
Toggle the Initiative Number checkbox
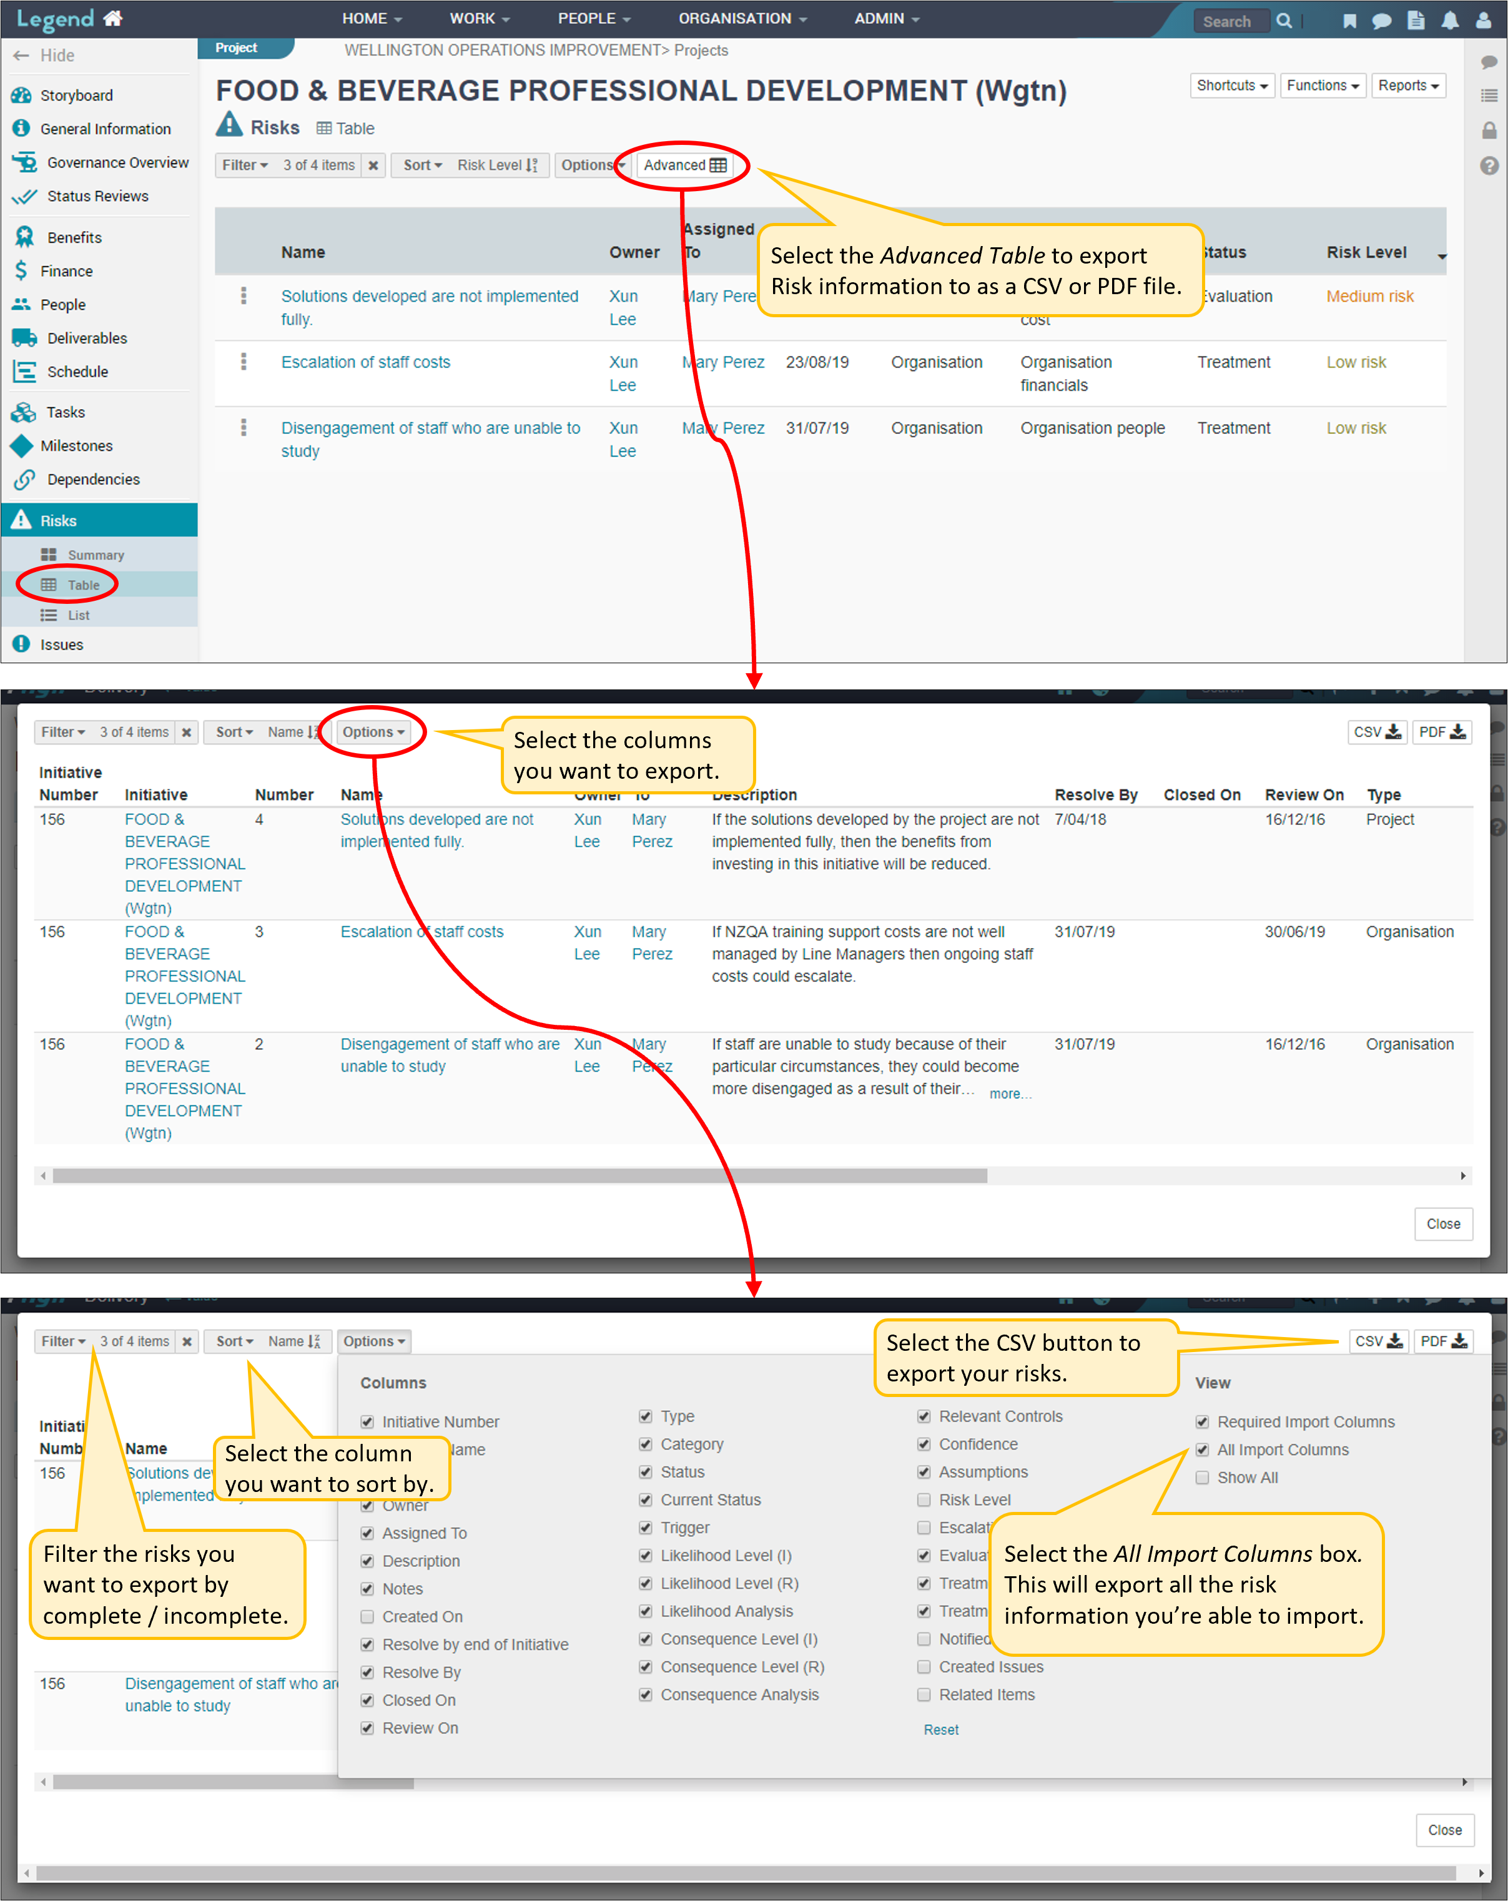coord(367,1421)
